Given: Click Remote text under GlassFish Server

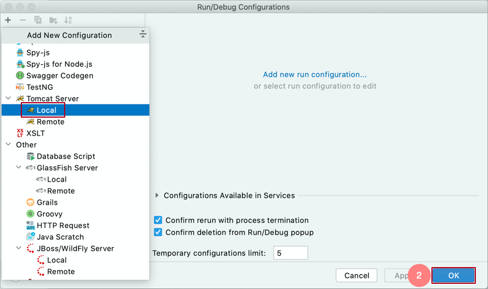Looking at the screenshot, I should tap(61, 191).
